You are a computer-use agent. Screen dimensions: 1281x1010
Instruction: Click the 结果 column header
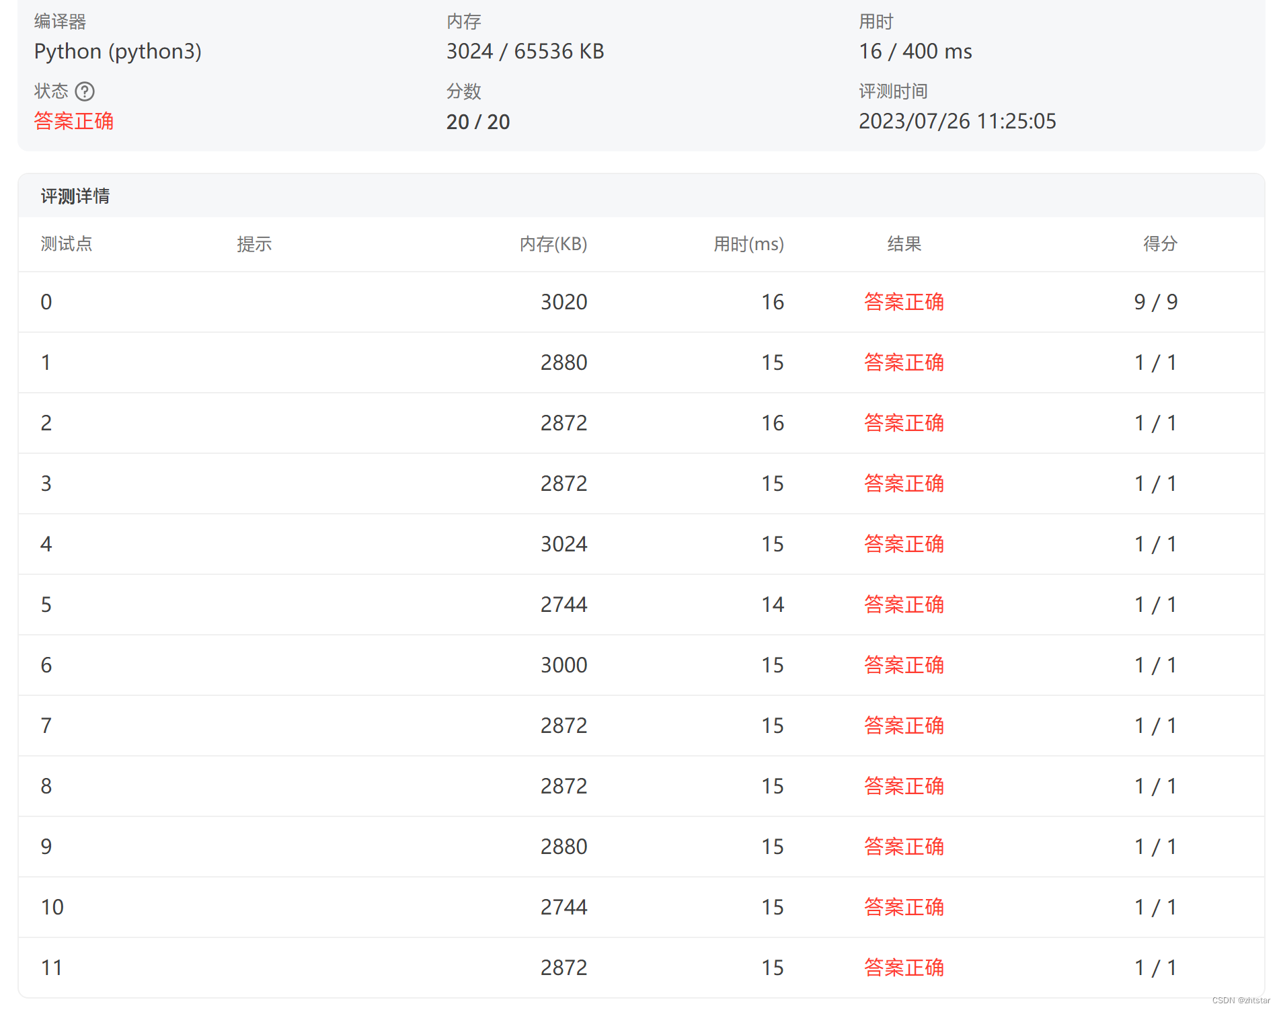(x=904, y=243)
